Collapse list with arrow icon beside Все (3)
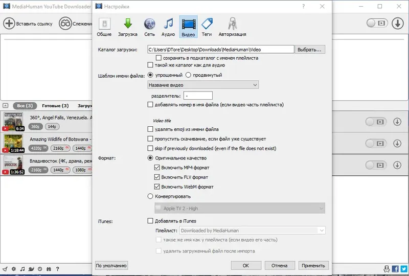The height and width of the screenshot is (276, 409). click(6, 106)
